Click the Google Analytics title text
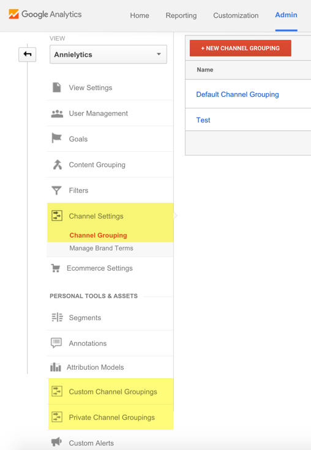The image size is (311, 450). point(51,14)
